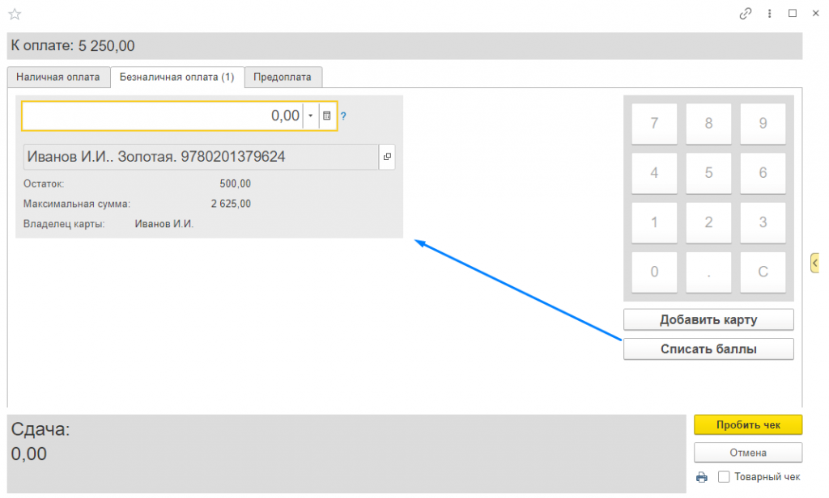
Task: Click the yellow Пробить чек button
Action: point(748,425)
